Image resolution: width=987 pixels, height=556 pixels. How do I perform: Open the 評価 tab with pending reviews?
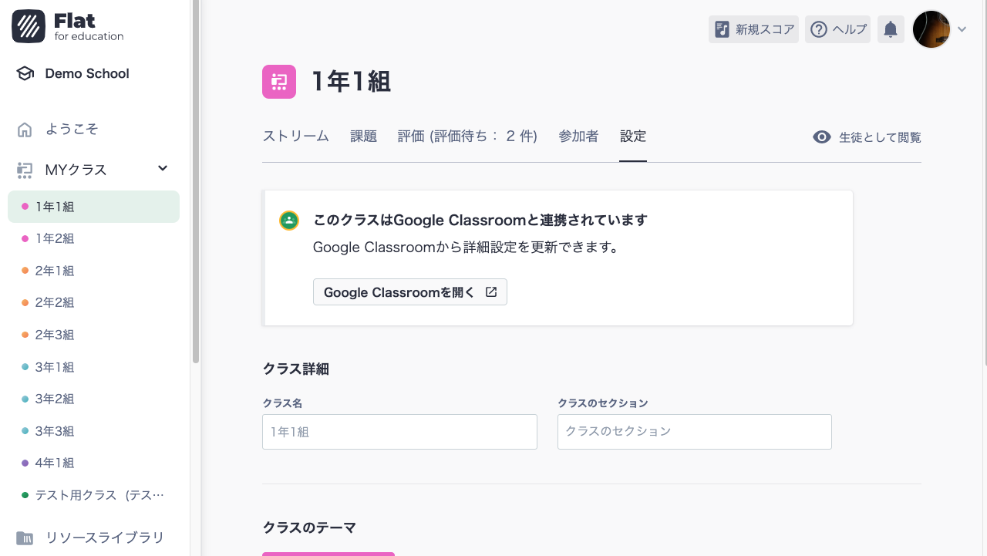[x=467, y=136]
